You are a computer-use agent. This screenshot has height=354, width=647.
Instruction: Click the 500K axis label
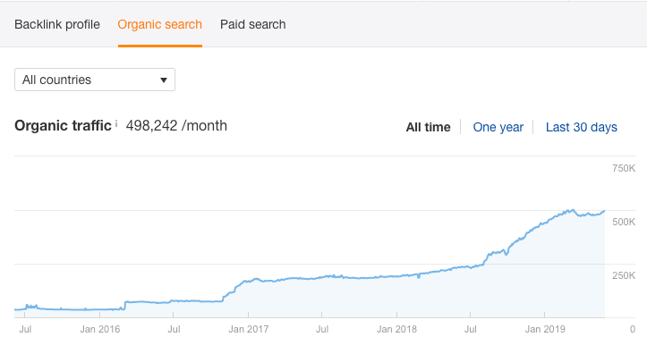pos(624,222)
